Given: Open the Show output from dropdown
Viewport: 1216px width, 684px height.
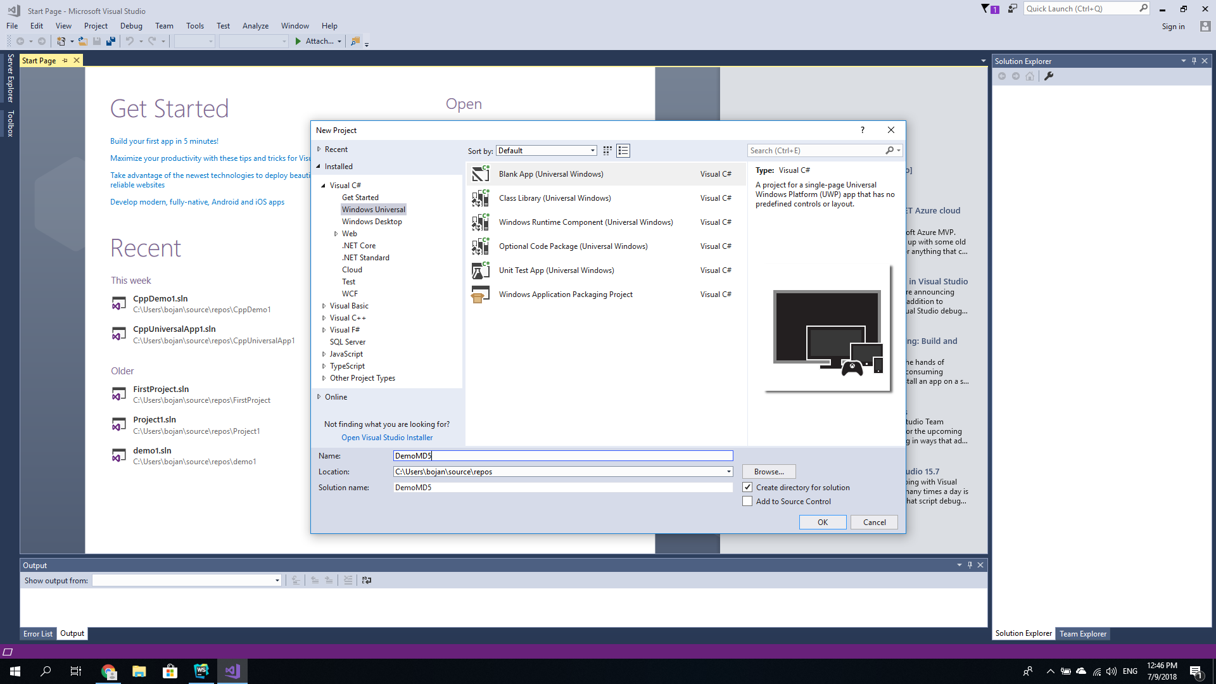Looking at the screenshot, I should click(277, 581).
